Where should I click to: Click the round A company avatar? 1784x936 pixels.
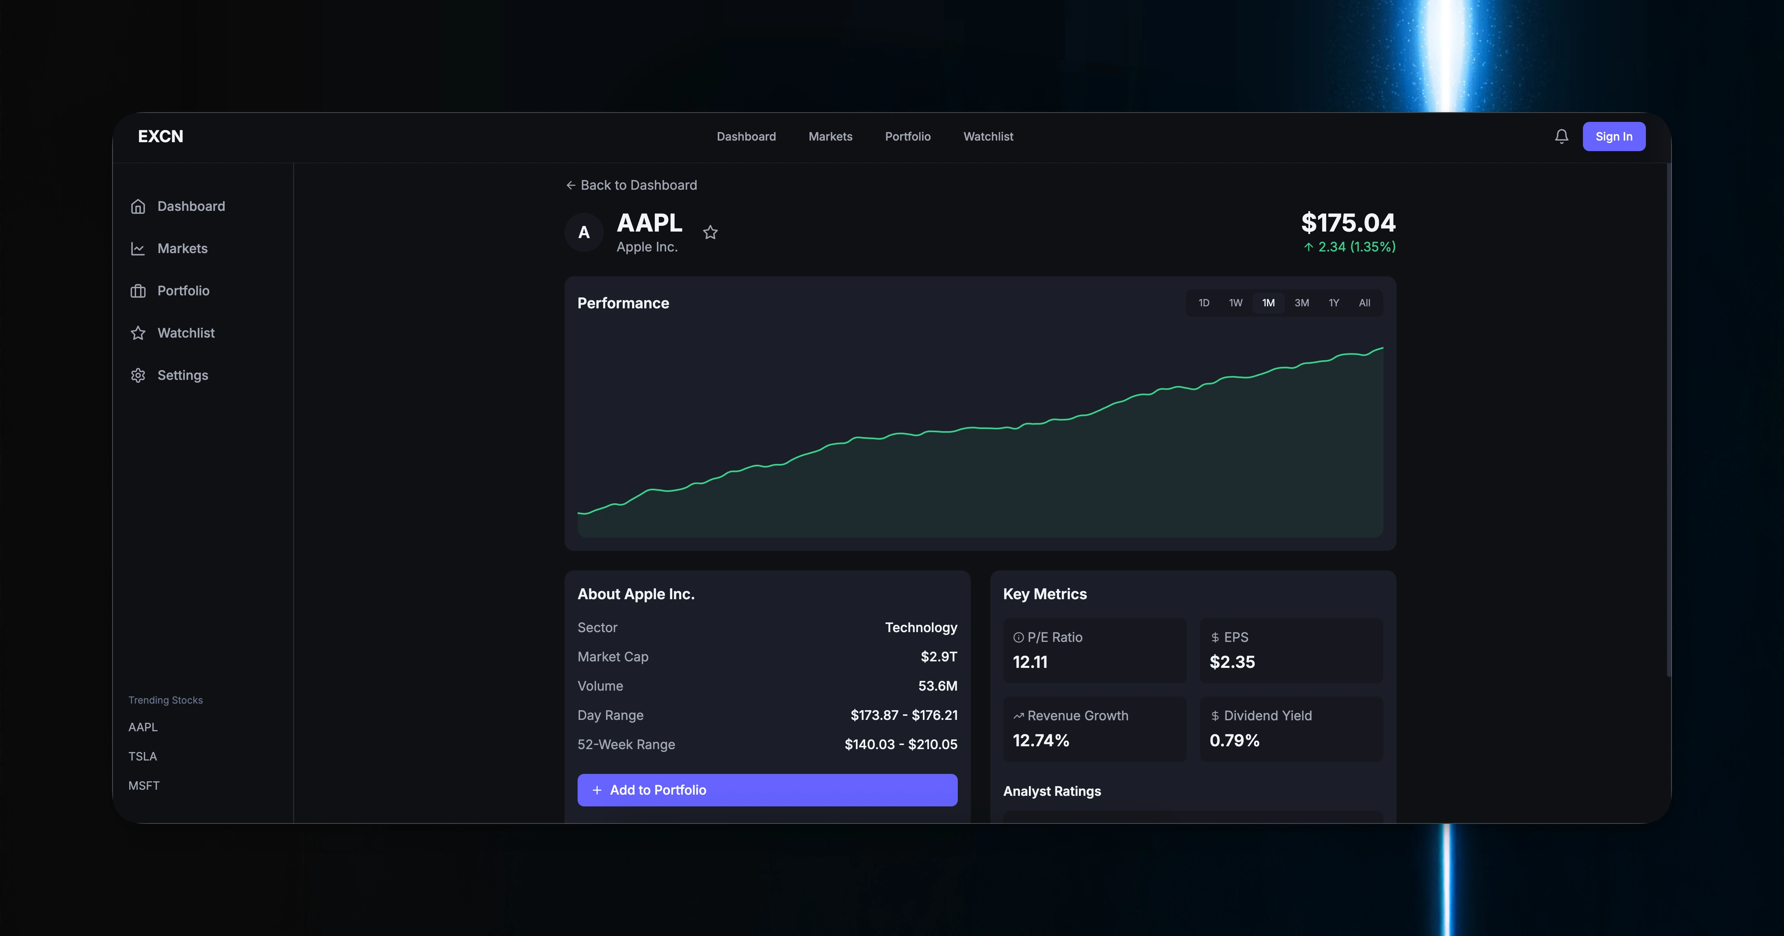584,233
